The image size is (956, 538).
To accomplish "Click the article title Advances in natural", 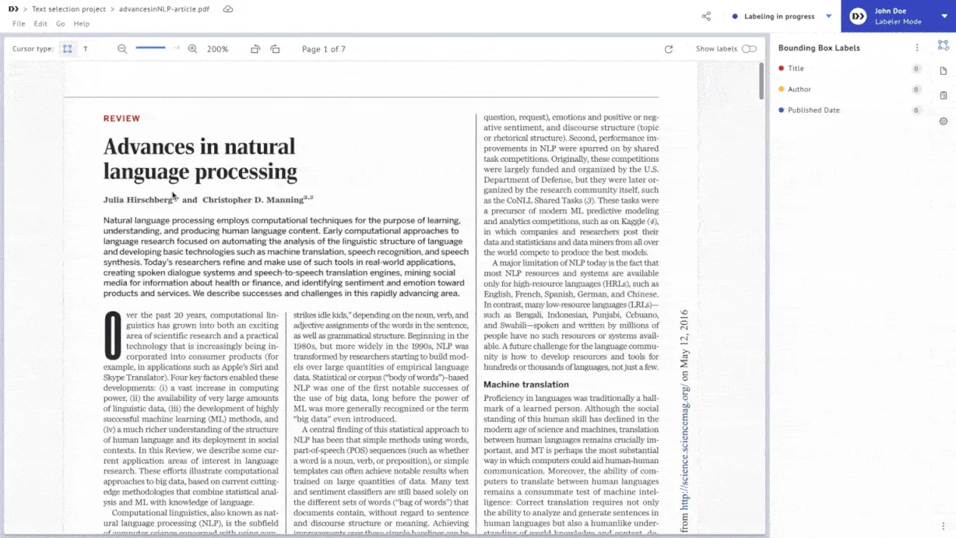I will click(199, 146).
